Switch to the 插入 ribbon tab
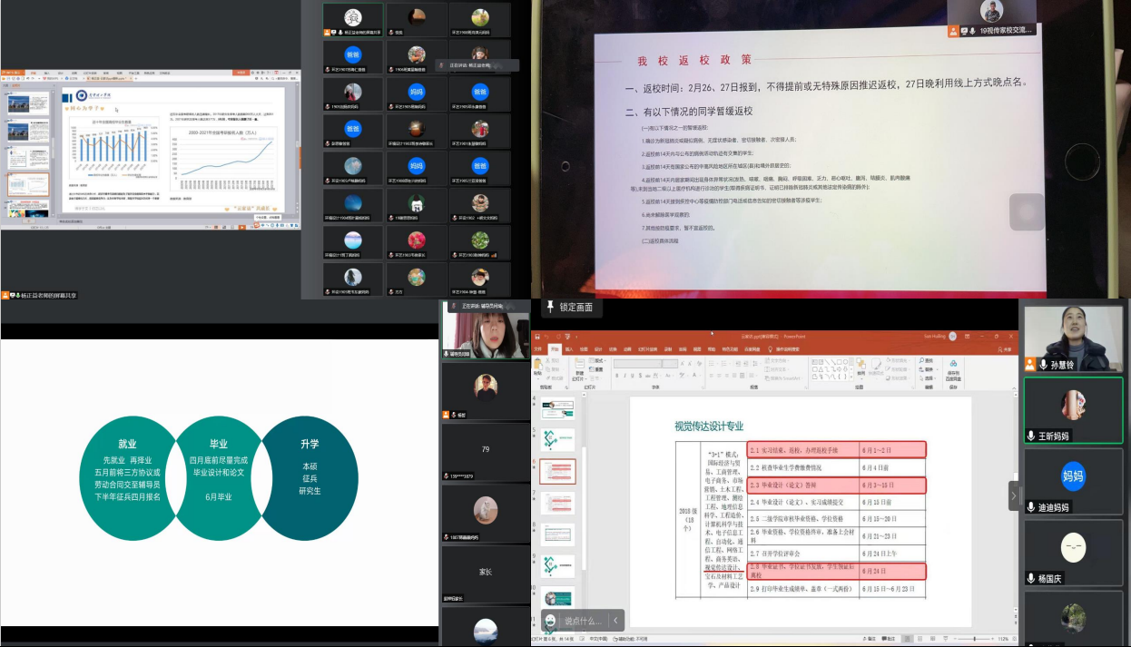1131x647 pixels. [569, 348]
